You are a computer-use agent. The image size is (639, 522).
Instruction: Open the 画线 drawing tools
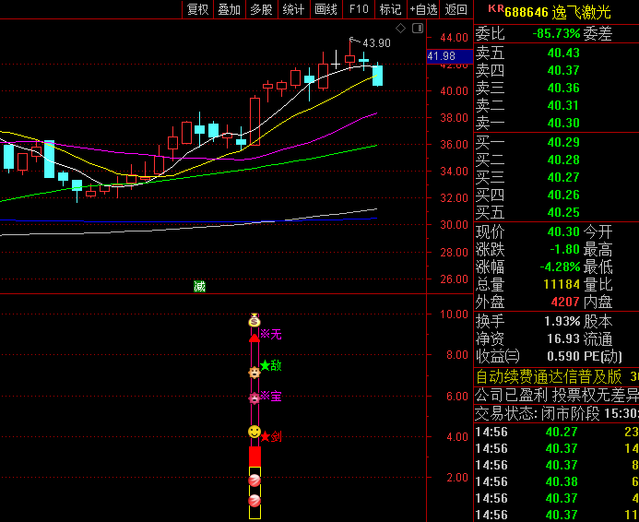click(325, 9)
